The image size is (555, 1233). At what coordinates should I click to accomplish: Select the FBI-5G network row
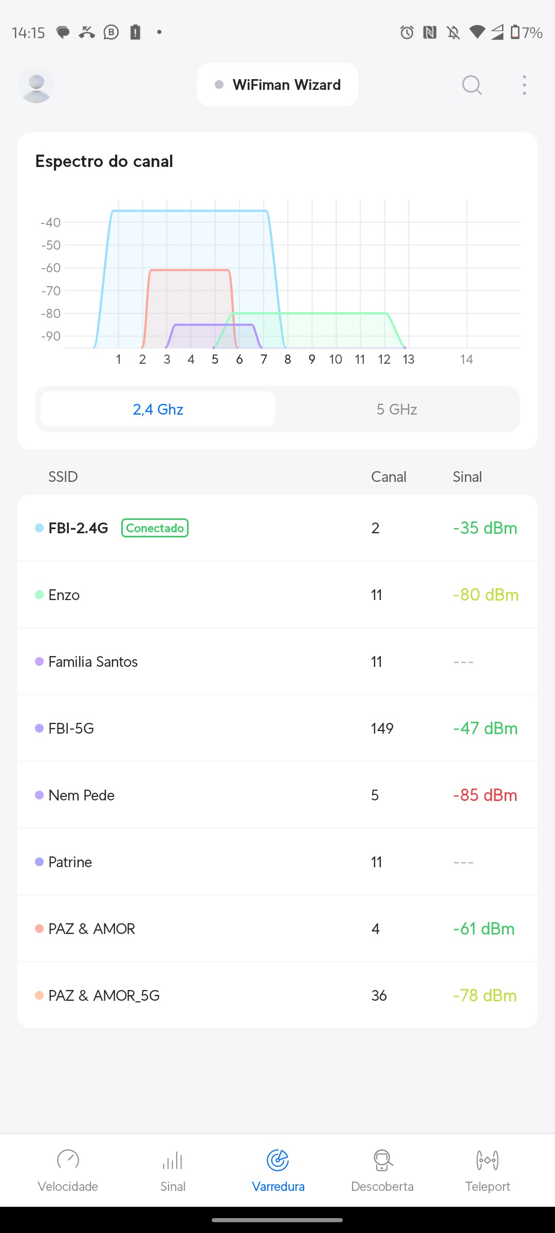coord(277,728)
